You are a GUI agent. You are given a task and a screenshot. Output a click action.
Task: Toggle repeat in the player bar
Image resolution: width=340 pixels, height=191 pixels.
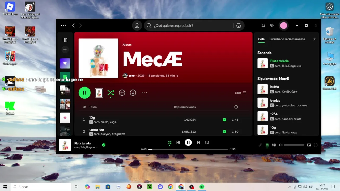click(207, 142)
